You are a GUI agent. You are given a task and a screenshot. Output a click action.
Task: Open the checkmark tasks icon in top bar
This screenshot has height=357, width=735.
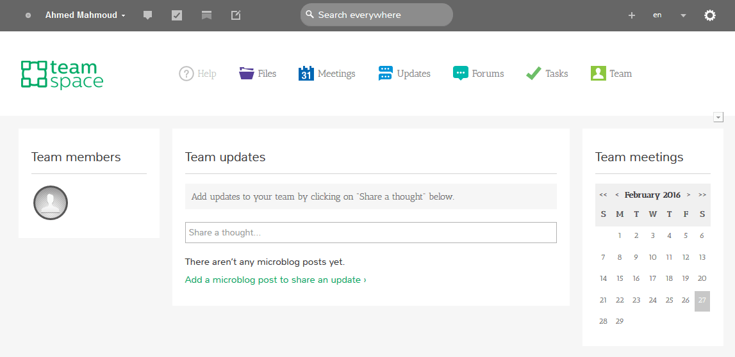tap(177, 15)
